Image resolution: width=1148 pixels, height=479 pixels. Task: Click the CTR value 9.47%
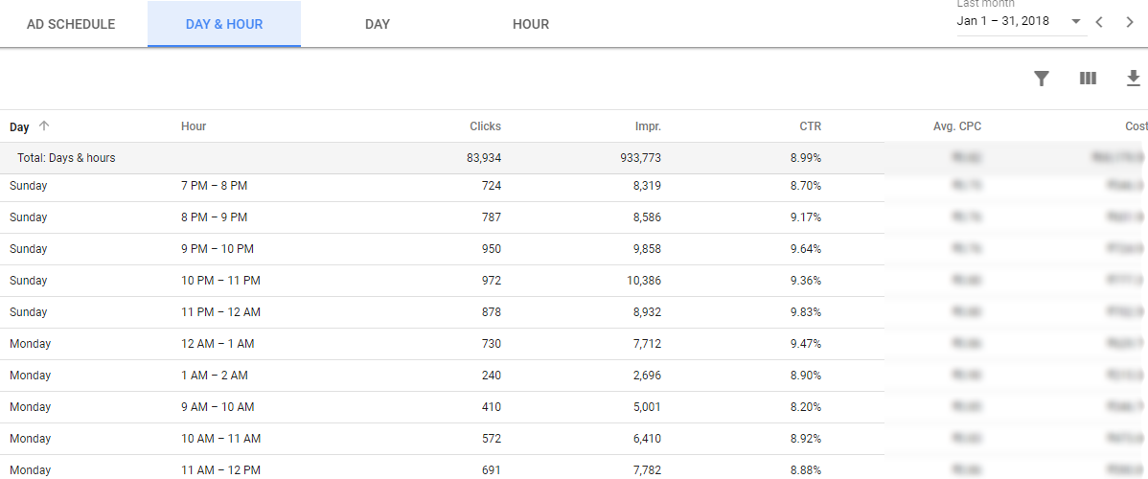806,343
